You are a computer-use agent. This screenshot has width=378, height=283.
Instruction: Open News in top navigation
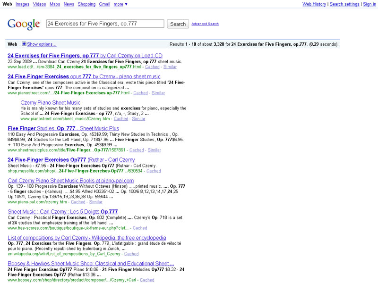point(69,4)
